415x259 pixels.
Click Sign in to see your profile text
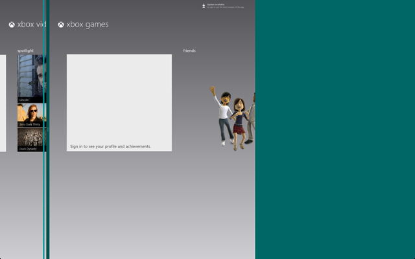pos(111,146)
